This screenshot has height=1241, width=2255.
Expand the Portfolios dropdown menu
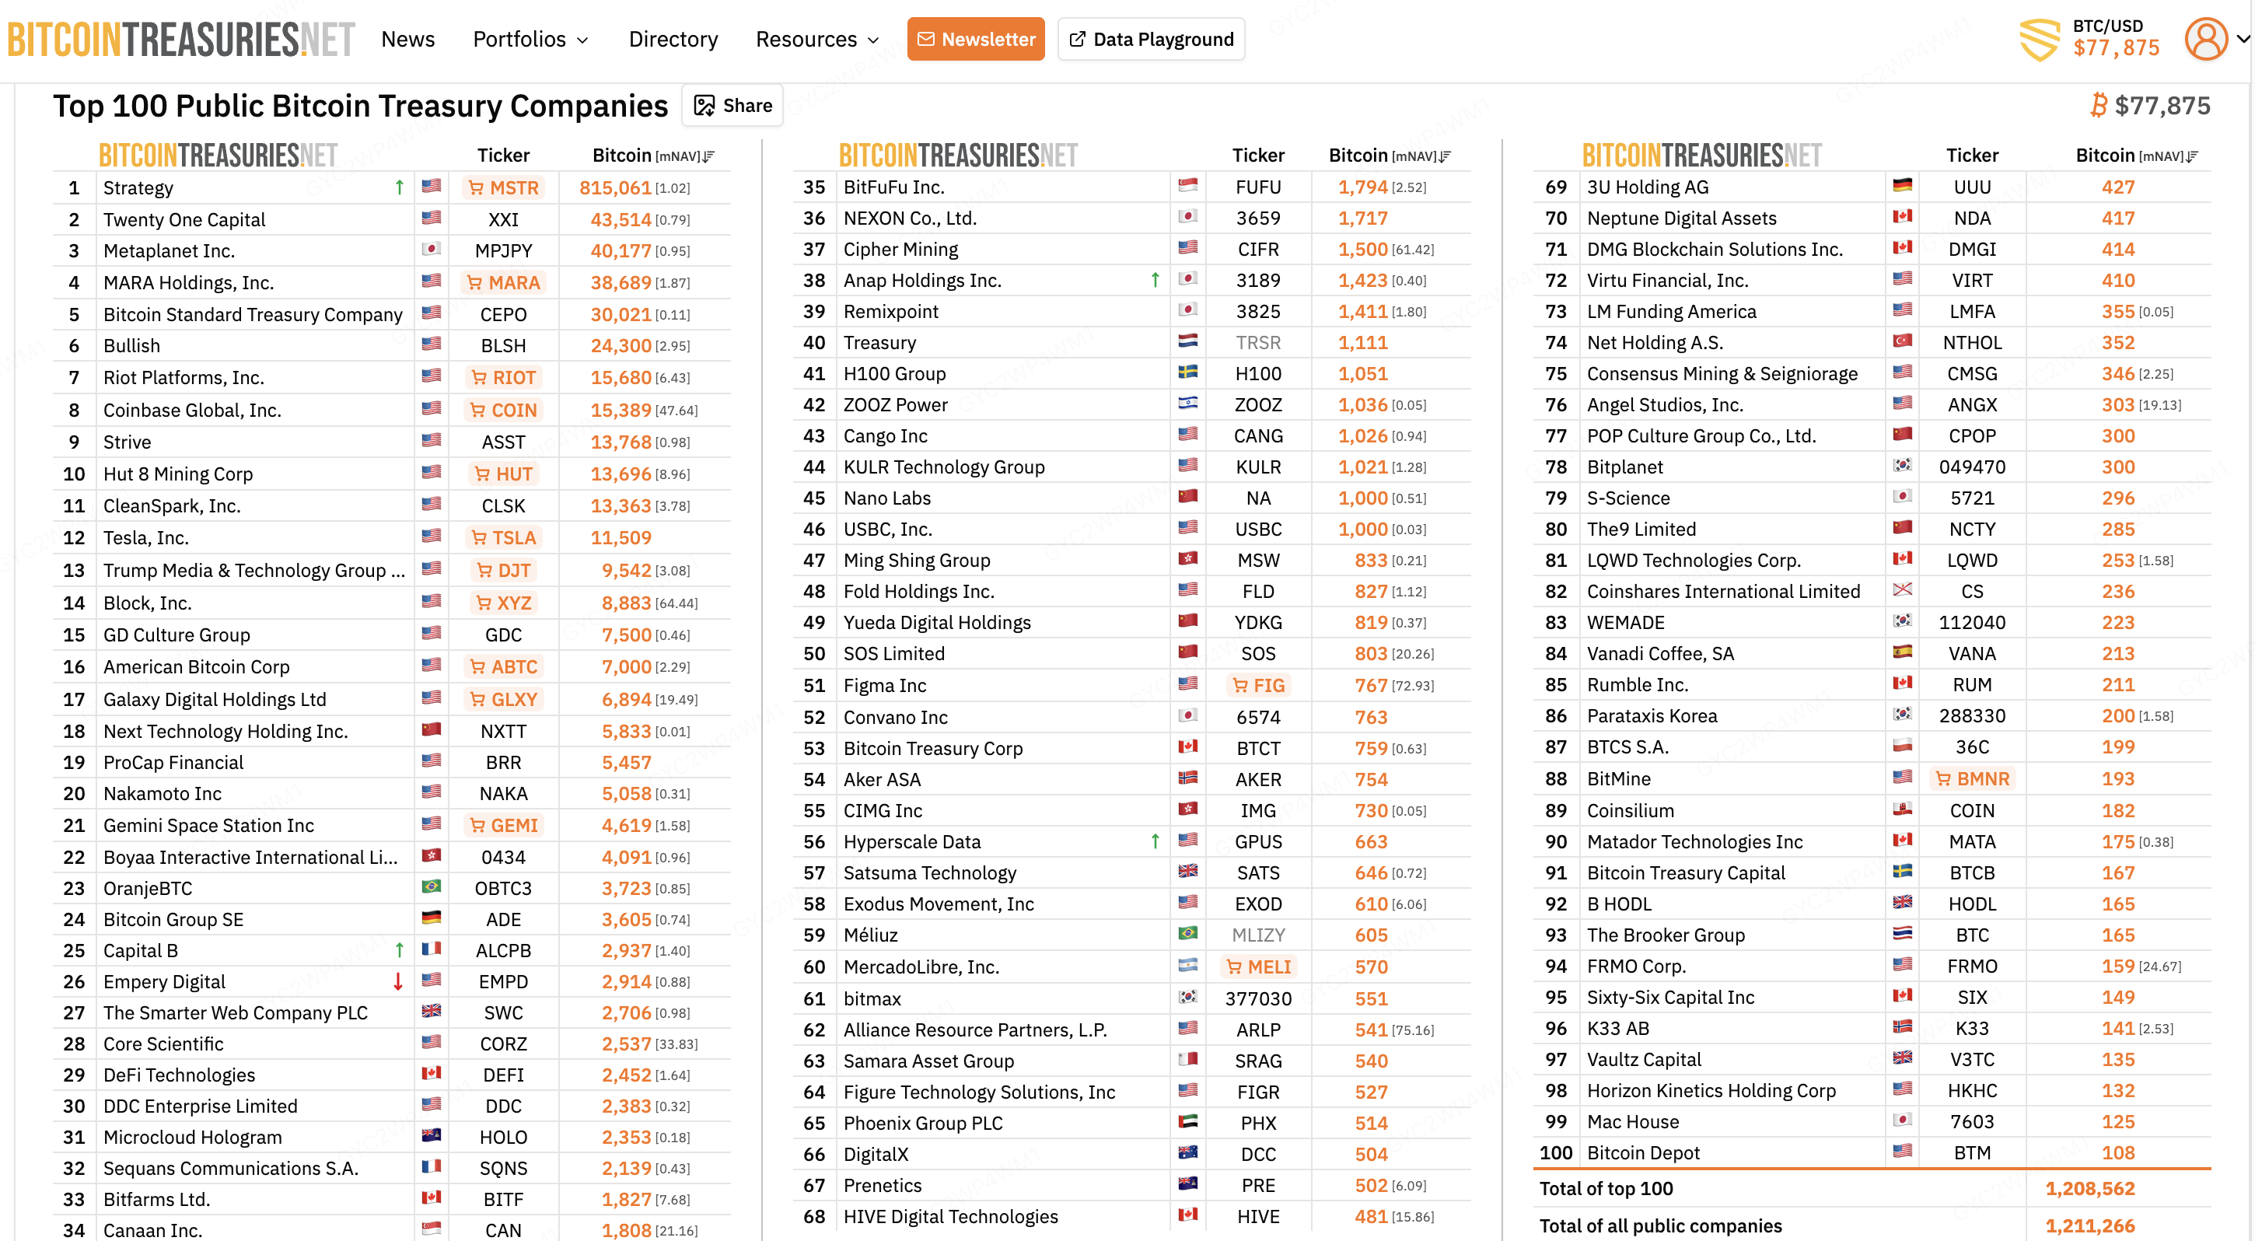point(530,40)
